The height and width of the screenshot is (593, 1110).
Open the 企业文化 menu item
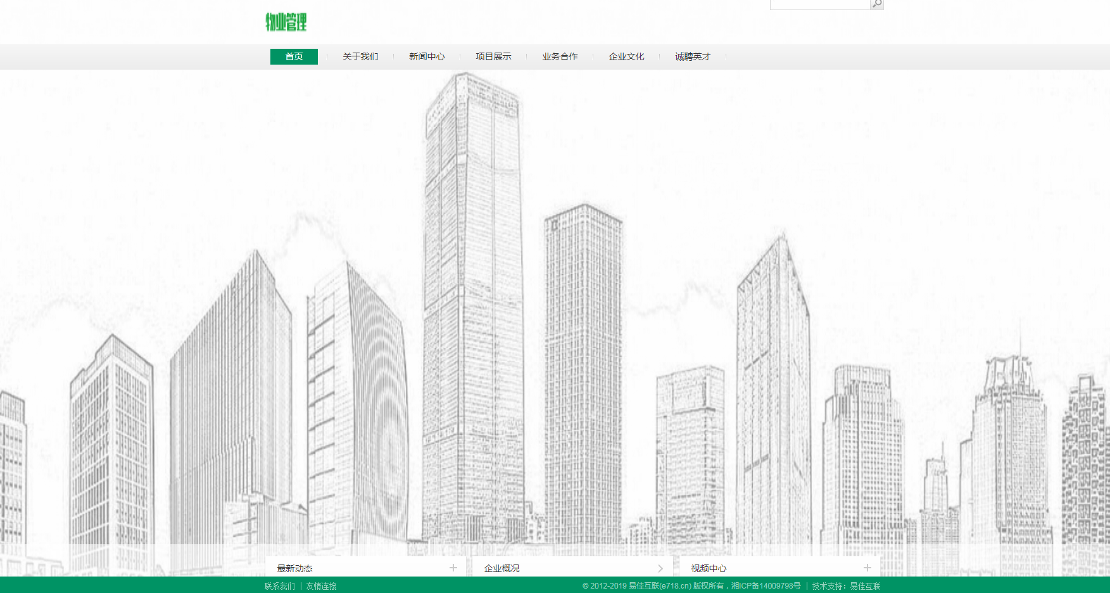click(x=626, y=56)
